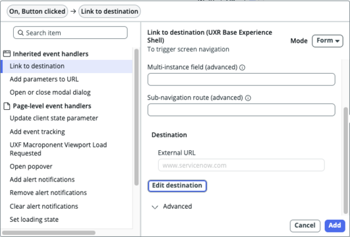Click the External URL field

[241, 165]
